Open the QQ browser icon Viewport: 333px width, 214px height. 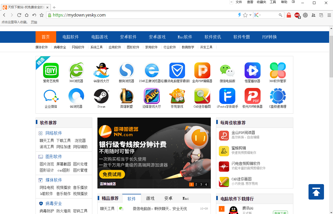tap(76, 96)
